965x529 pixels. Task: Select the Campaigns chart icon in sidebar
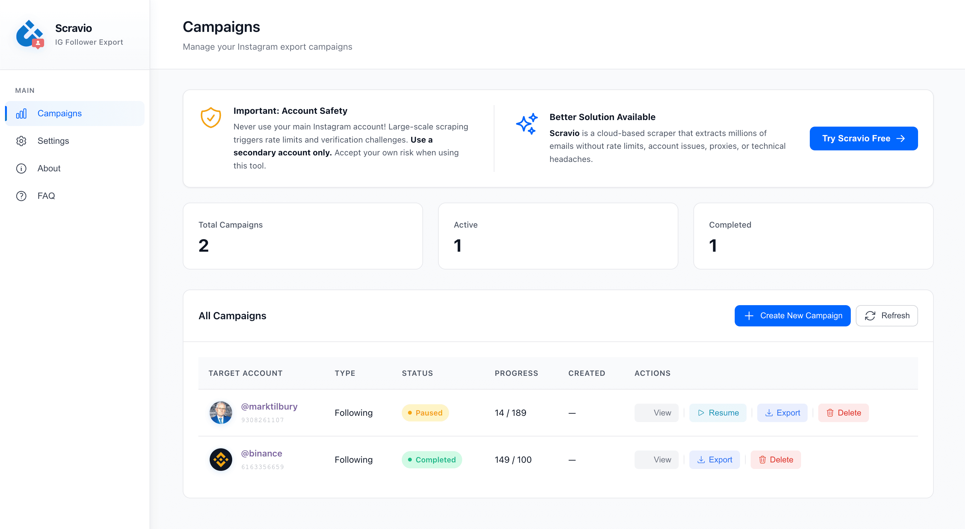coord(21,113)
